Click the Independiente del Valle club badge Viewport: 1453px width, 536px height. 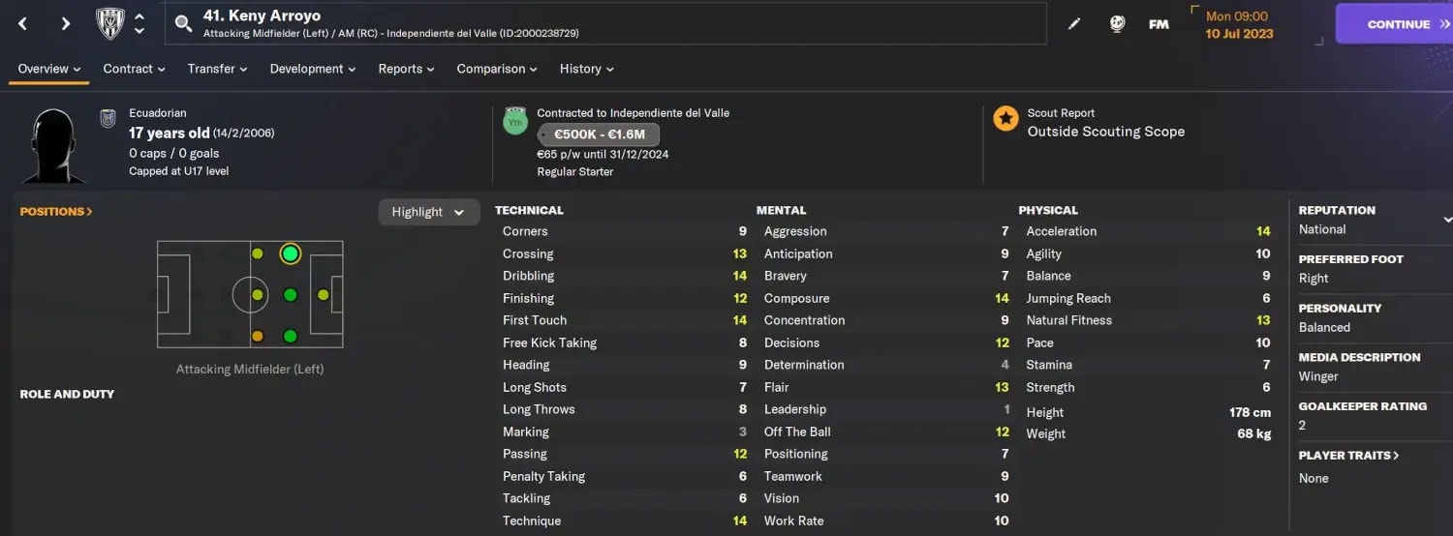pyautogui.click(x=110, y=23)
